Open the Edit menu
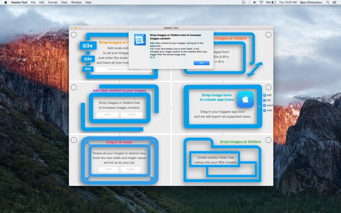Viewport: 341px width, 213px height. pos(42,3)
